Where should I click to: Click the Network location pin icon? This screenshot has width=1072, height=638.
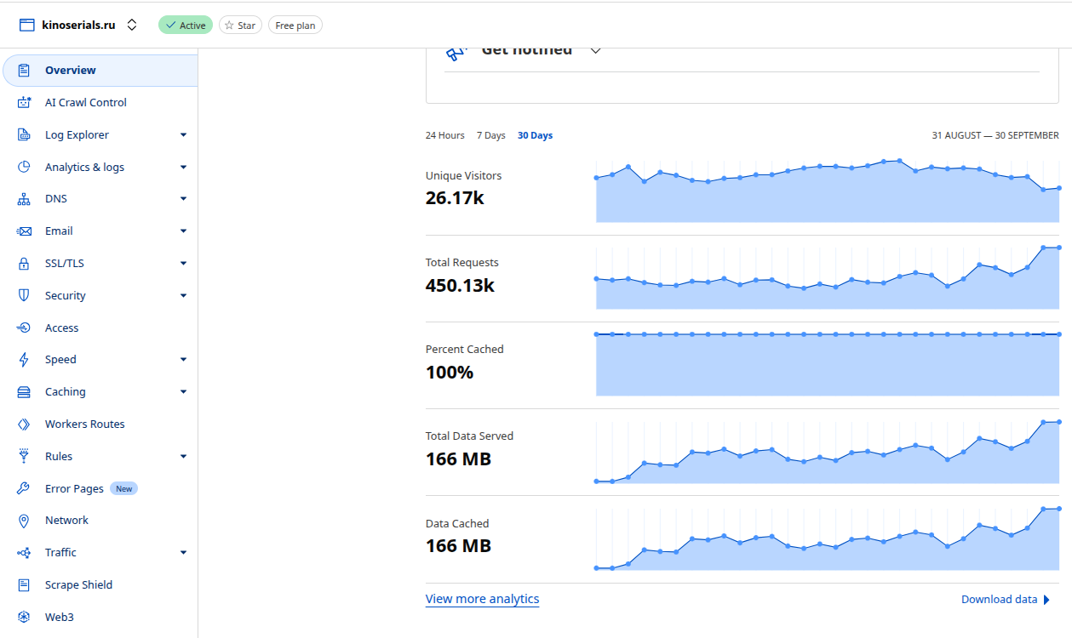coord(24,521)
